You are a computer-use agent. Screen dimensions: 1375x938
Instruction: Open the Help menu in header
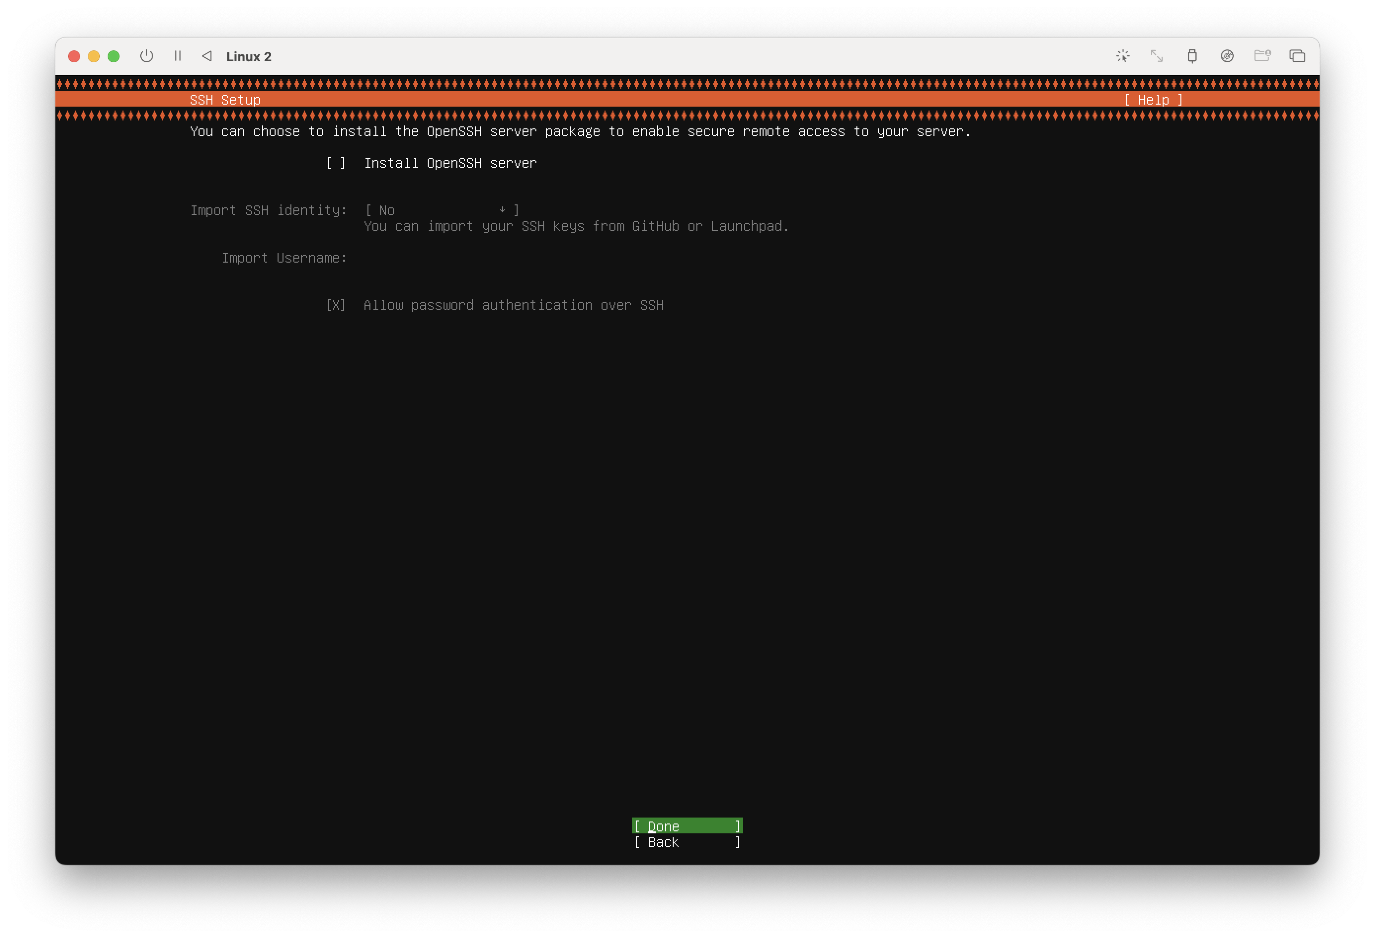pos(1153,100)
